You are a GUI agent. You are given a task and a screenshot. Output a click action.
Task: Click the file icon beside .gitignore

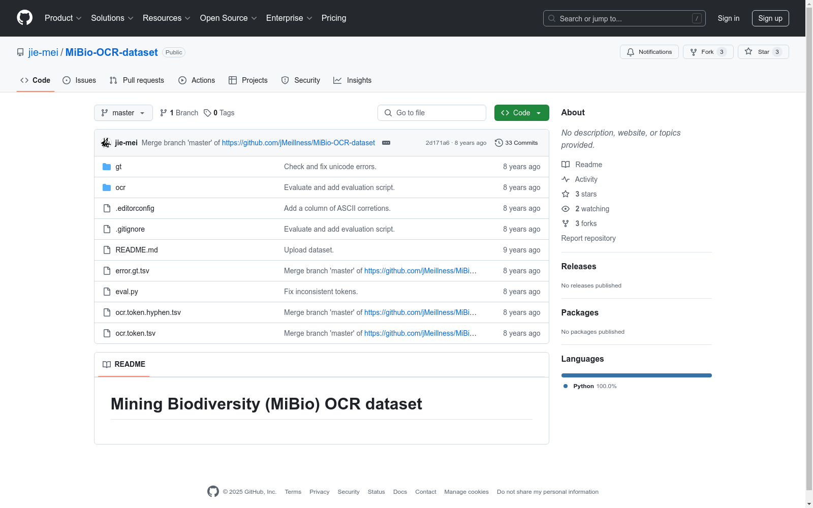pos(107,229)
